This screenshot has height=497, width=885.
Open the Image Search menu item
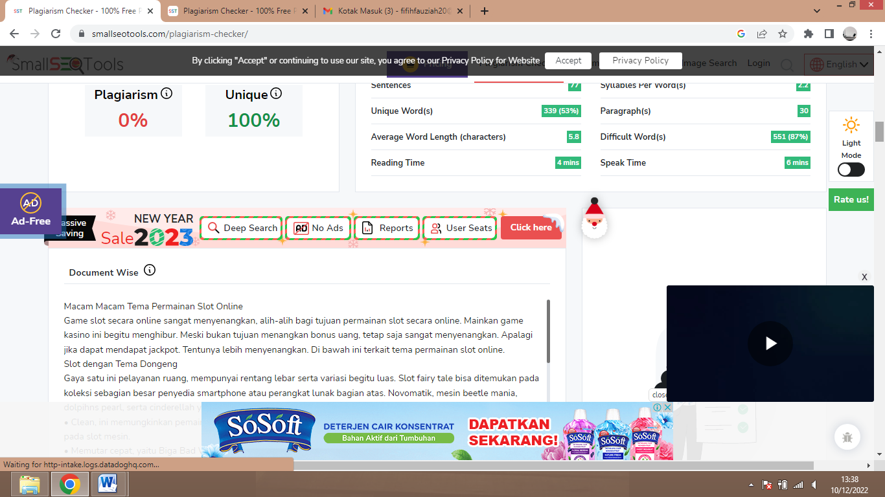pyautogui.click(x=709, y=63)
